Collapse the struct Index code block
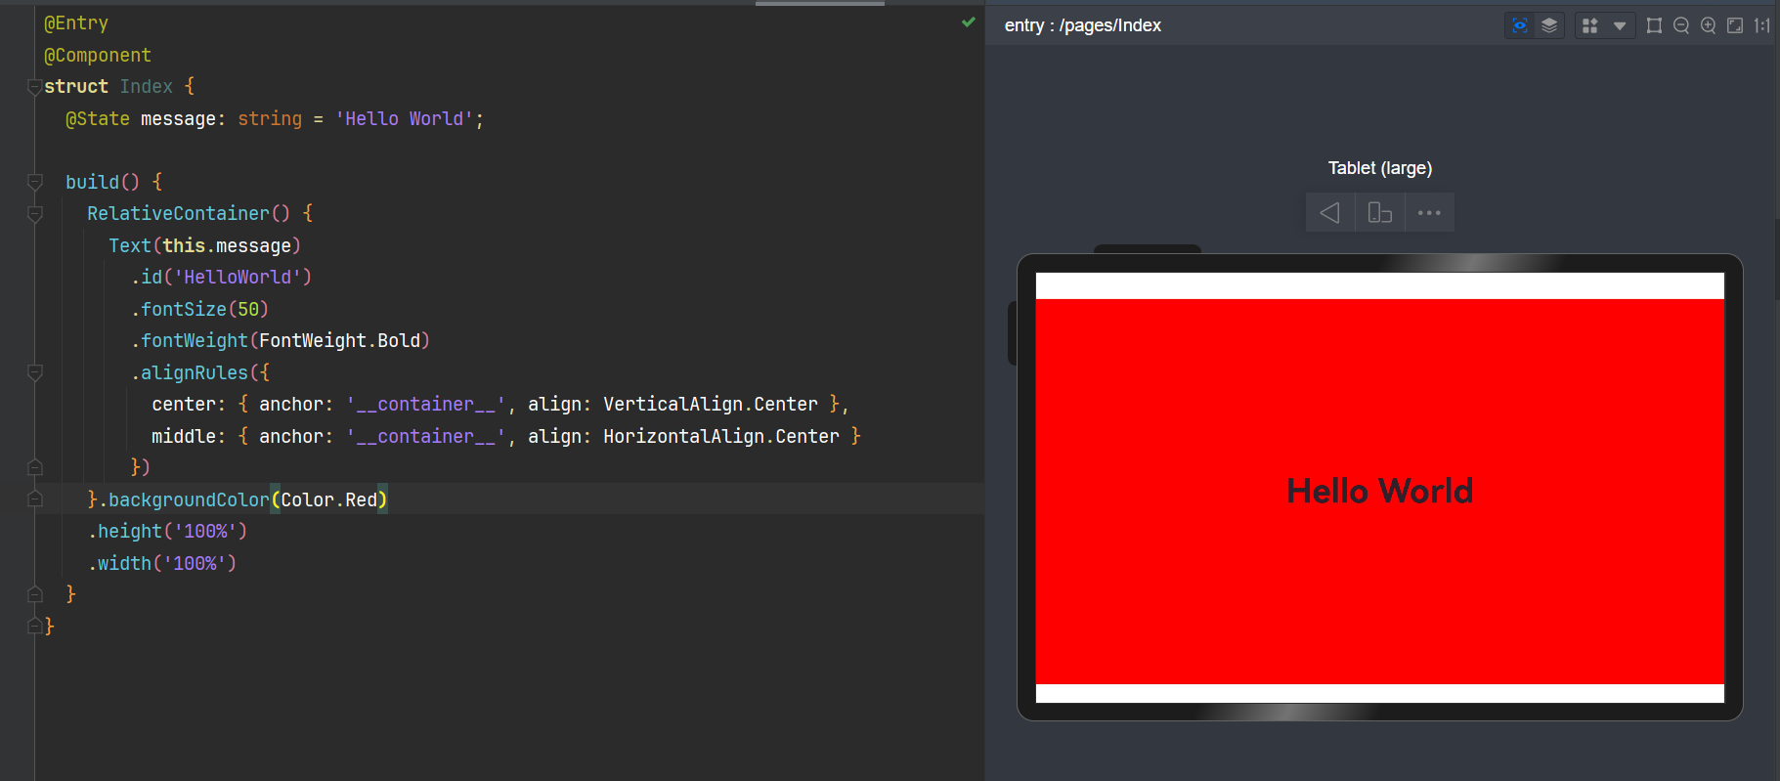The image size is (1780, 781). coord(35,87)
